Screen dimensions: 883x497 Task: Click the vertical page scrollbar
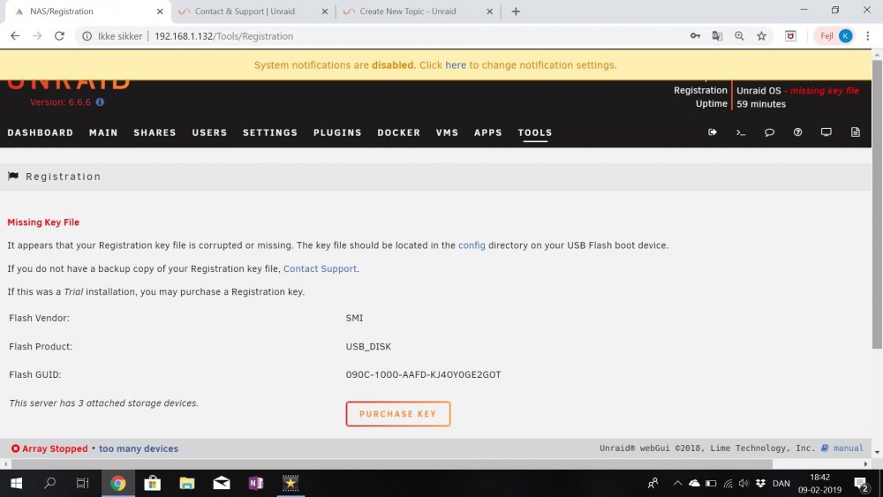point(877,203)
